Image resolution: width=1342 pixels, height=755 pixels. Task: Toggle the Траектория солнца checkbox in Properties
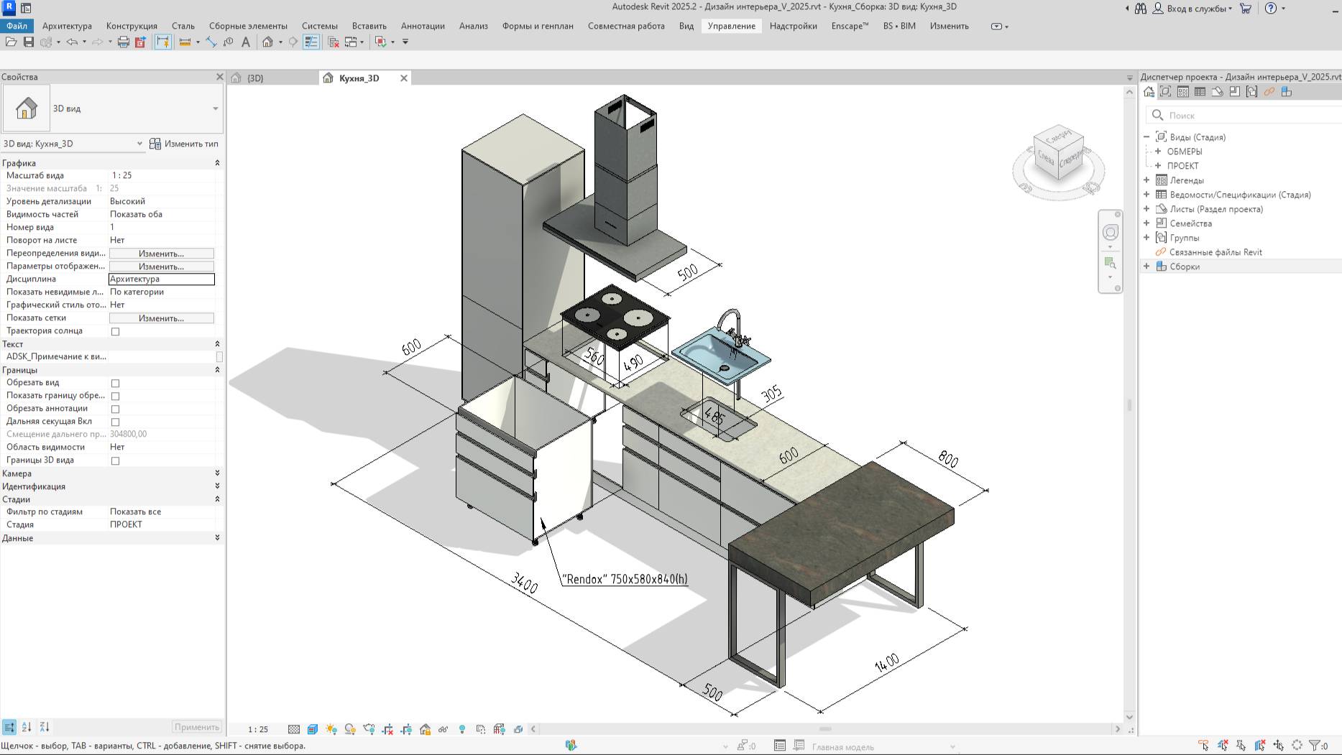pyautogui.click(x=116, y=331)
